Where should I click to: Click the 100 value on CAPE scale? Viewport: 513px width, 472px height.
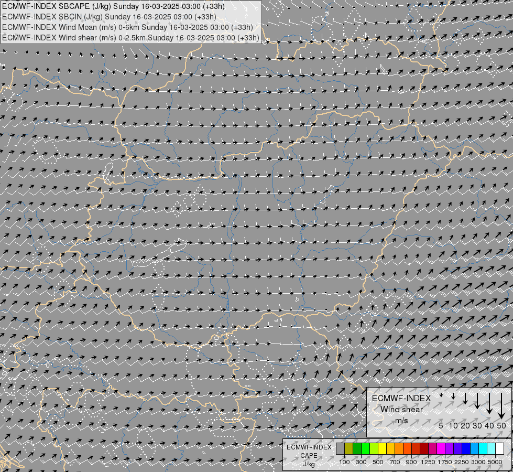tap(344, 462)
